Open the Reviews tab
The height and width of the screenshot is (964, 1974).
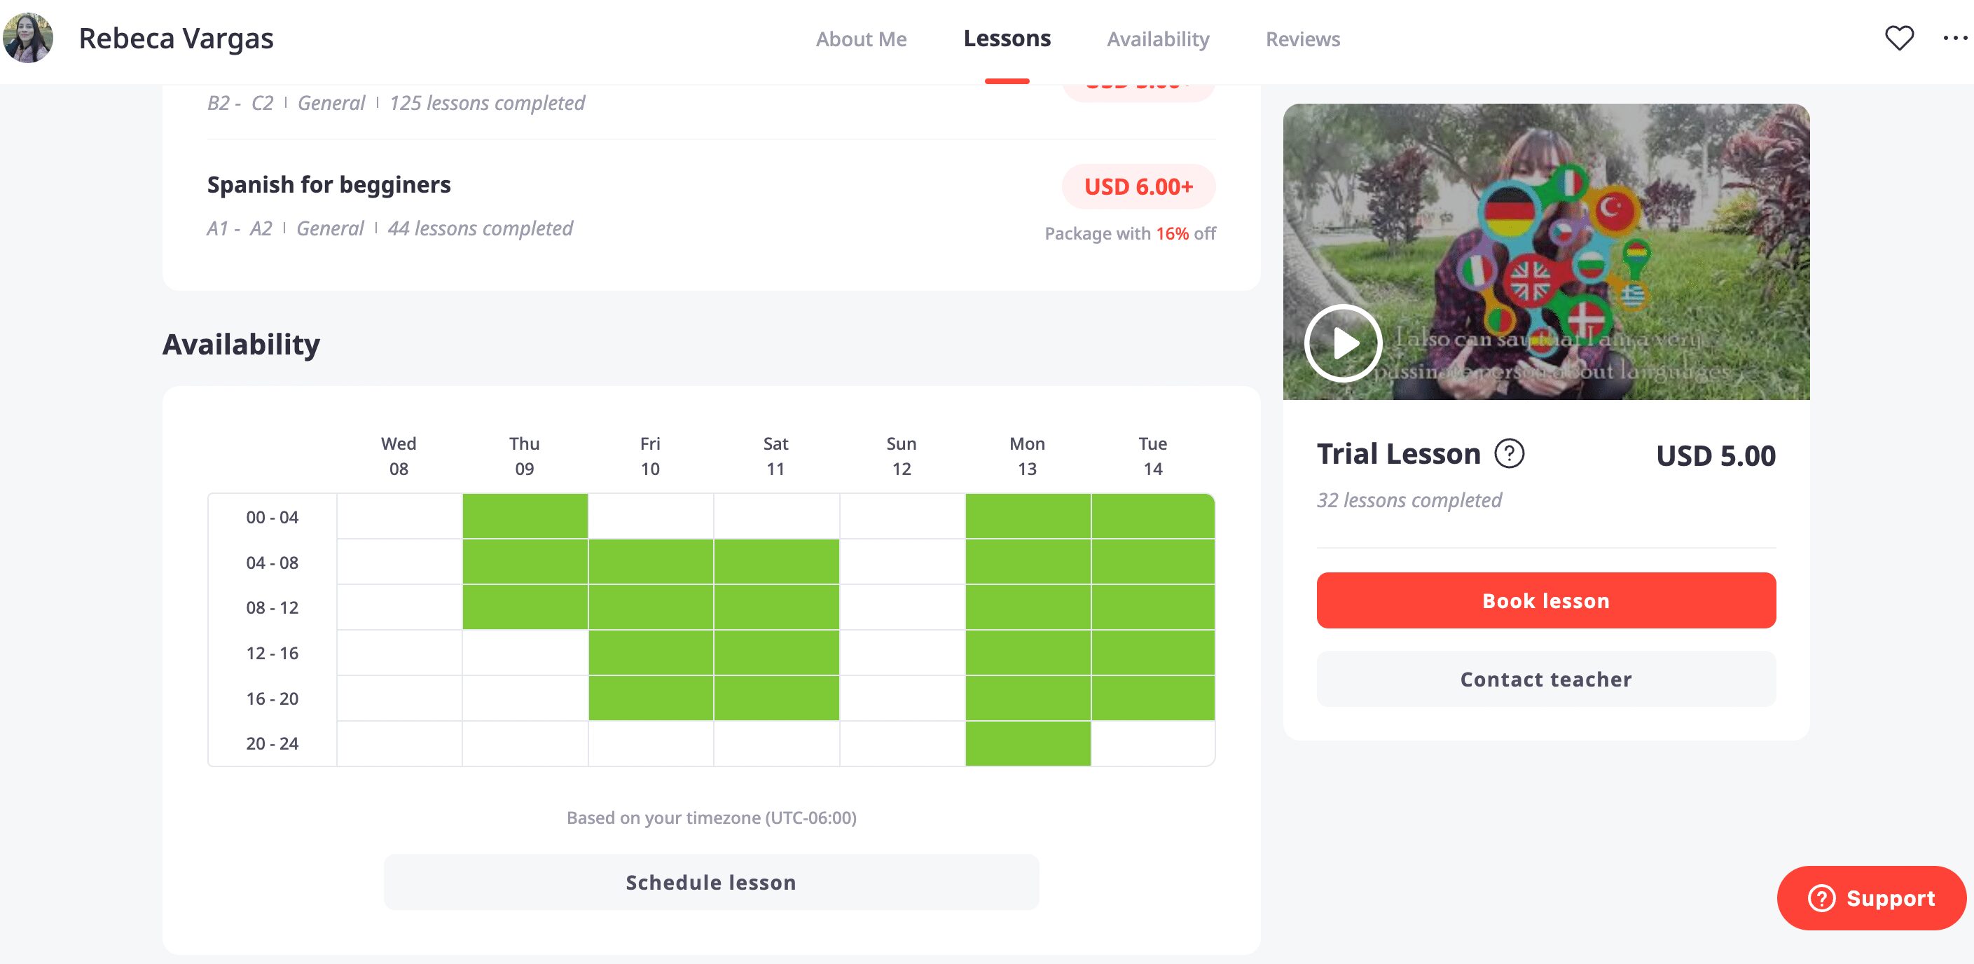click(x=1302, y=39)
